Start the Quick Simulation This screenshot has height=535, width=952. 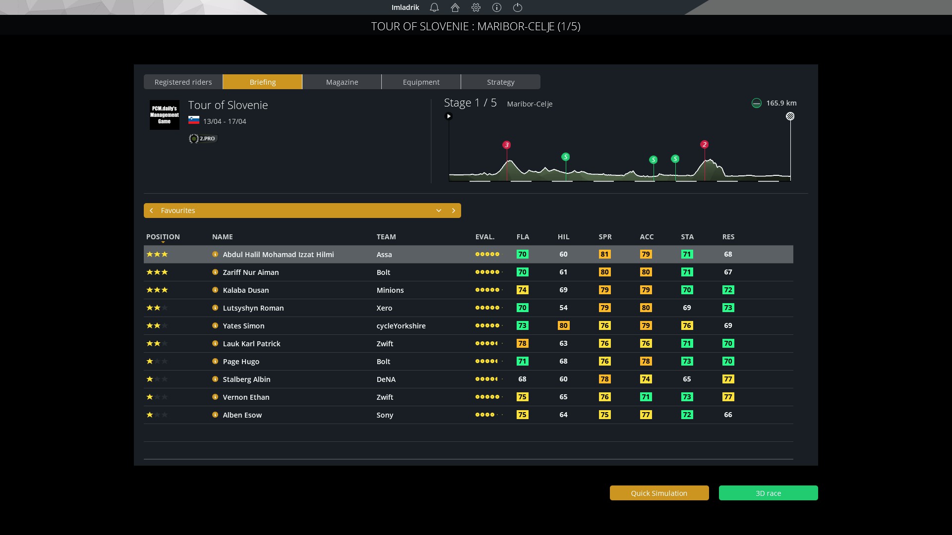(x=659, y=493)
